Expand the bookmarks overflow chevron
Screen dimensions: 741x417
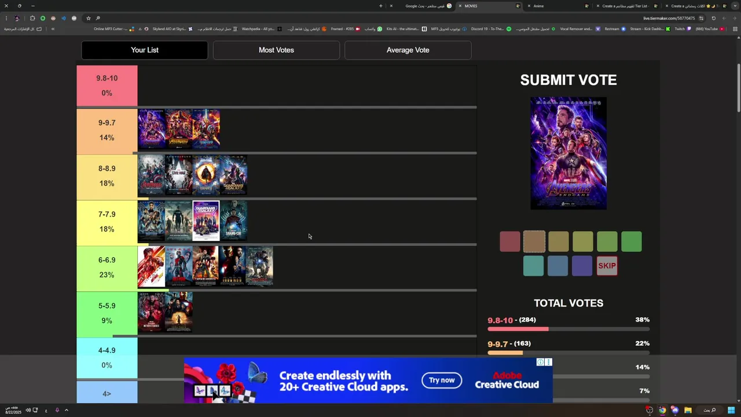(53, 29)
